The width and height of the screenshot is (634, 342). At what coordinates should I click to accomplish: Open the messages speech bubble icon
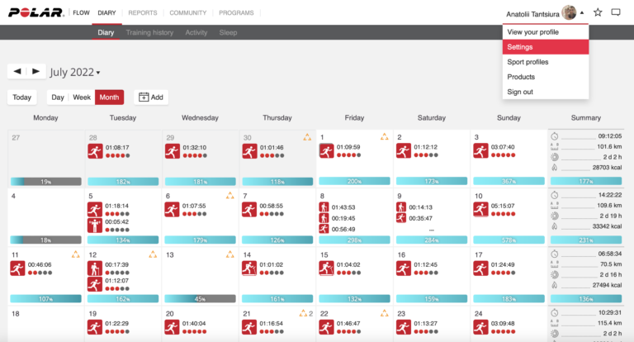(x=616, y=12)
